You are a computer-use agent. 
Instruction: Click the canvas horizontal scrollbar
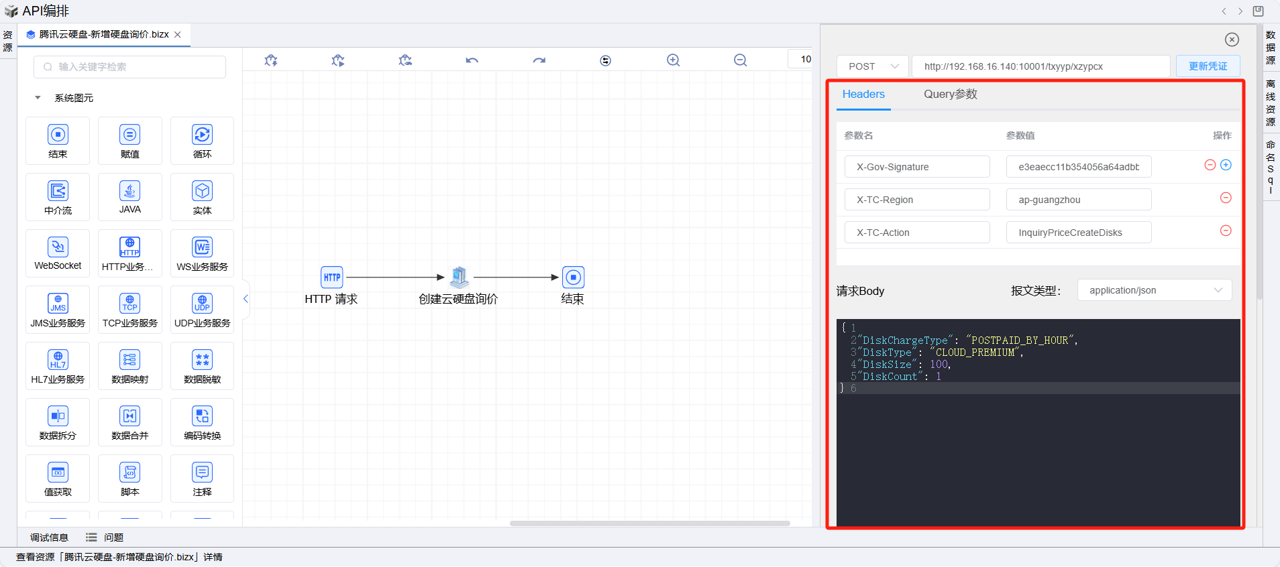tap(650, 523)
